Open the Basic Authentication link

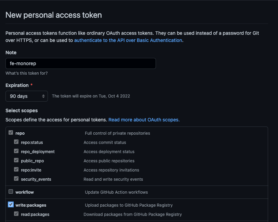click(128, 40)
